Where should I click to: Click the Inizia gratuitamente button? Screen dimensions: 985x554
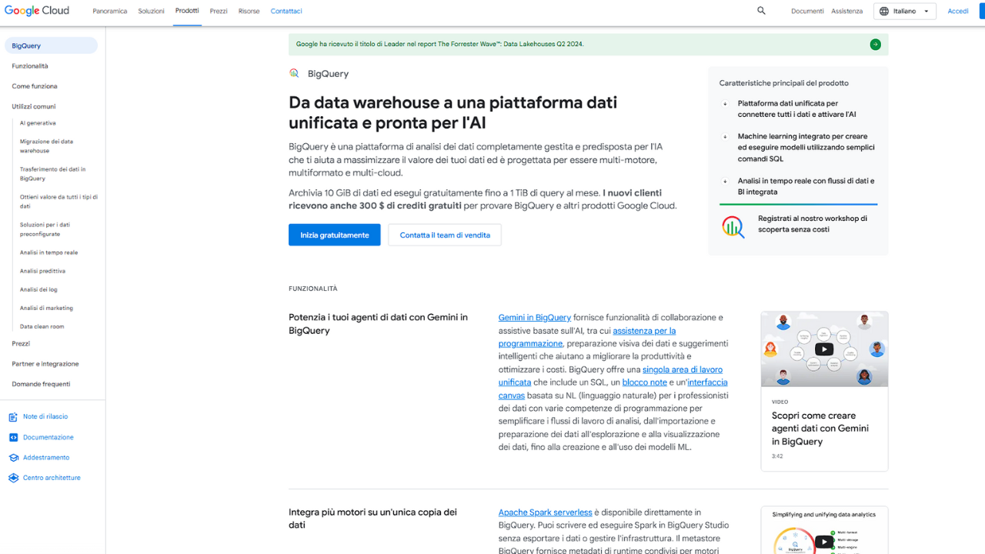tap(334, 235)
